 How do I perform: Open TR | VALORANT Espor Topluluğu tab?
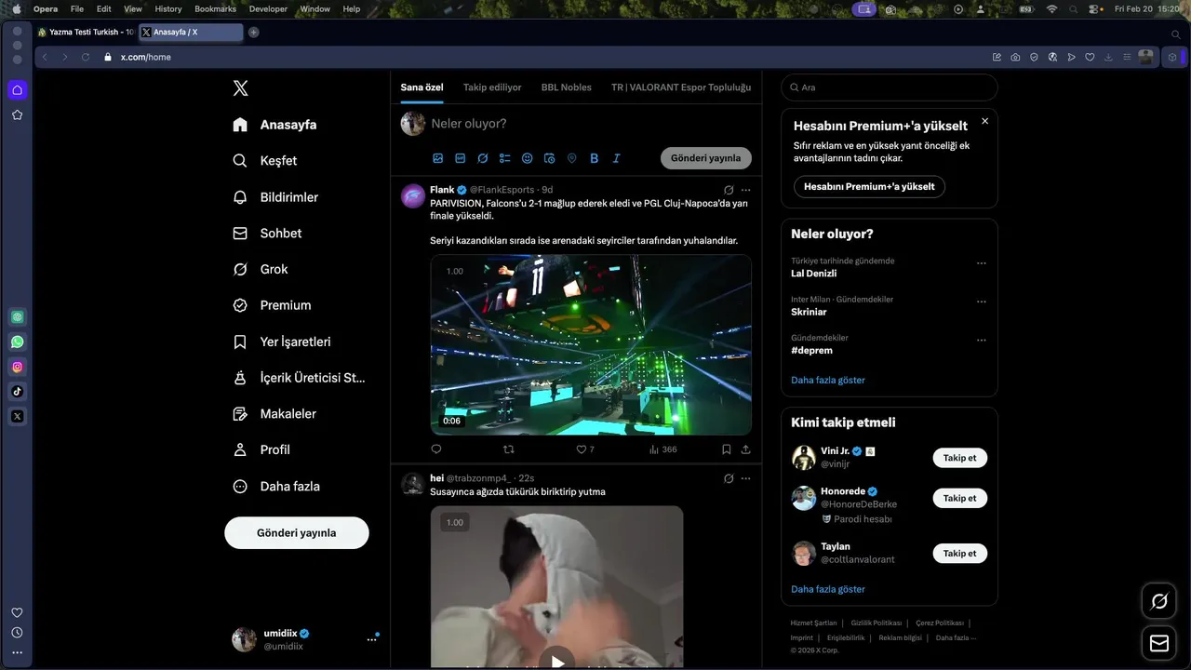tap(681, 87)
